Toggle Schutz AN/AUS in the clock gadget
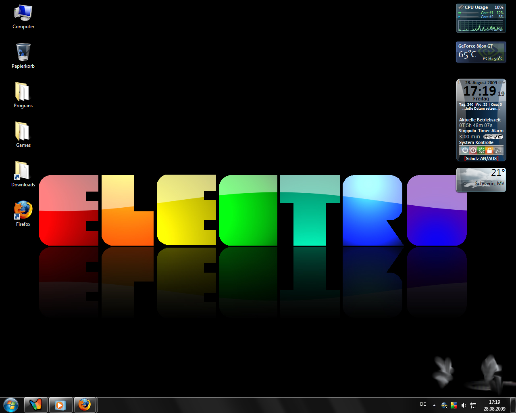The height and width of the screenshot is (413, 516). (481, 159)
